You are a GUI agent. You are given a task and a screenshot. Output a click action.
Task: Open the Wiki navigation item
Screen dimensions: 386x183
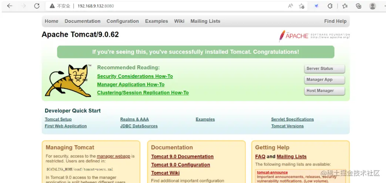pyautogui.click(x=179, y=21)
